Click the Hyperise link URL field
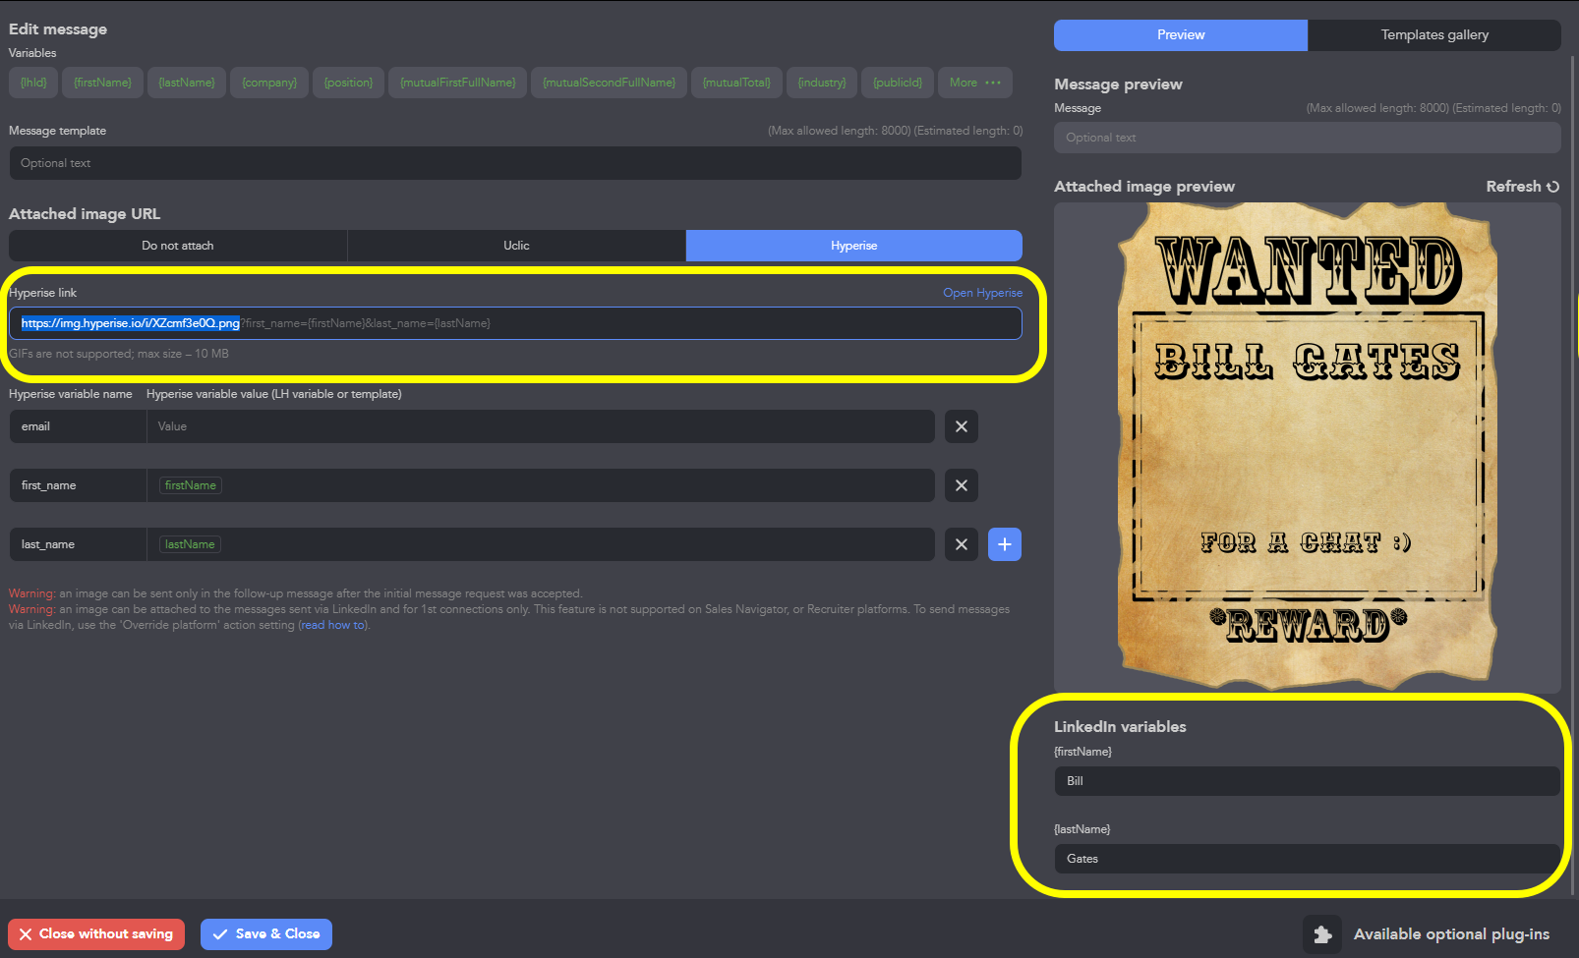The width and height of the screenshot is (1579, 958). click(515, 323)
